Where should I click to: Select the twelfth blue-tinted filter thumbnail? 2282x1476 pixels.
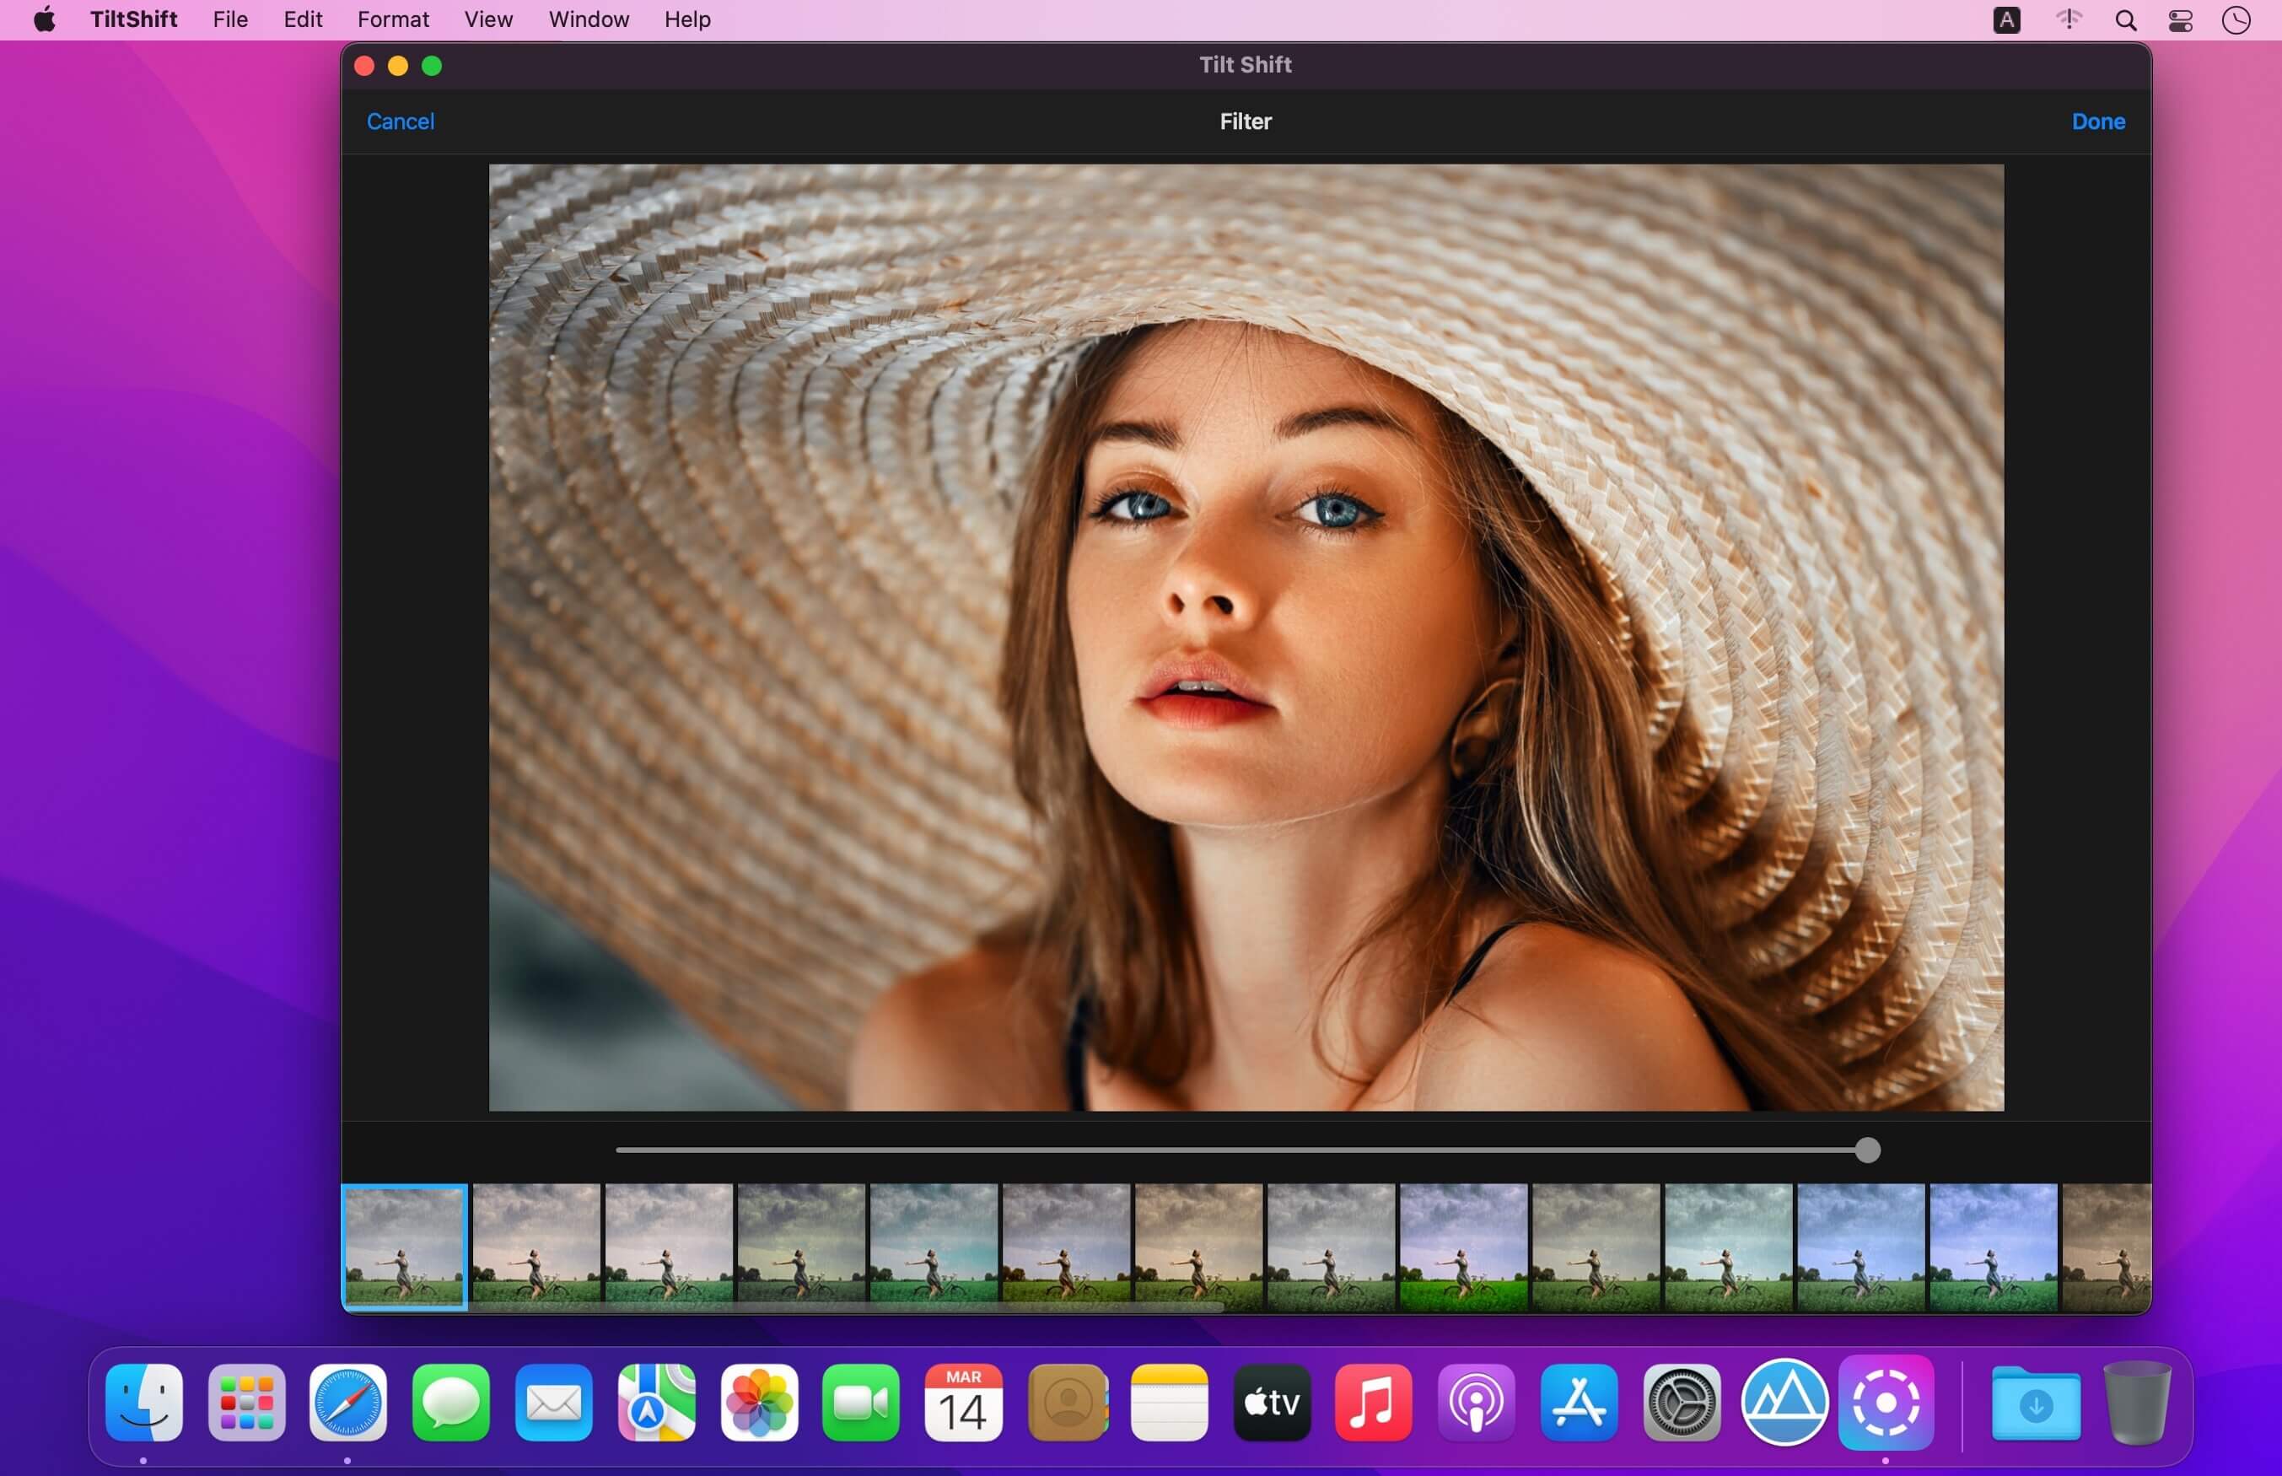click(x=1860, y=1246)
